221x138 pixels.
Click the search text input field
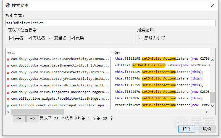[x=110, y=23]
